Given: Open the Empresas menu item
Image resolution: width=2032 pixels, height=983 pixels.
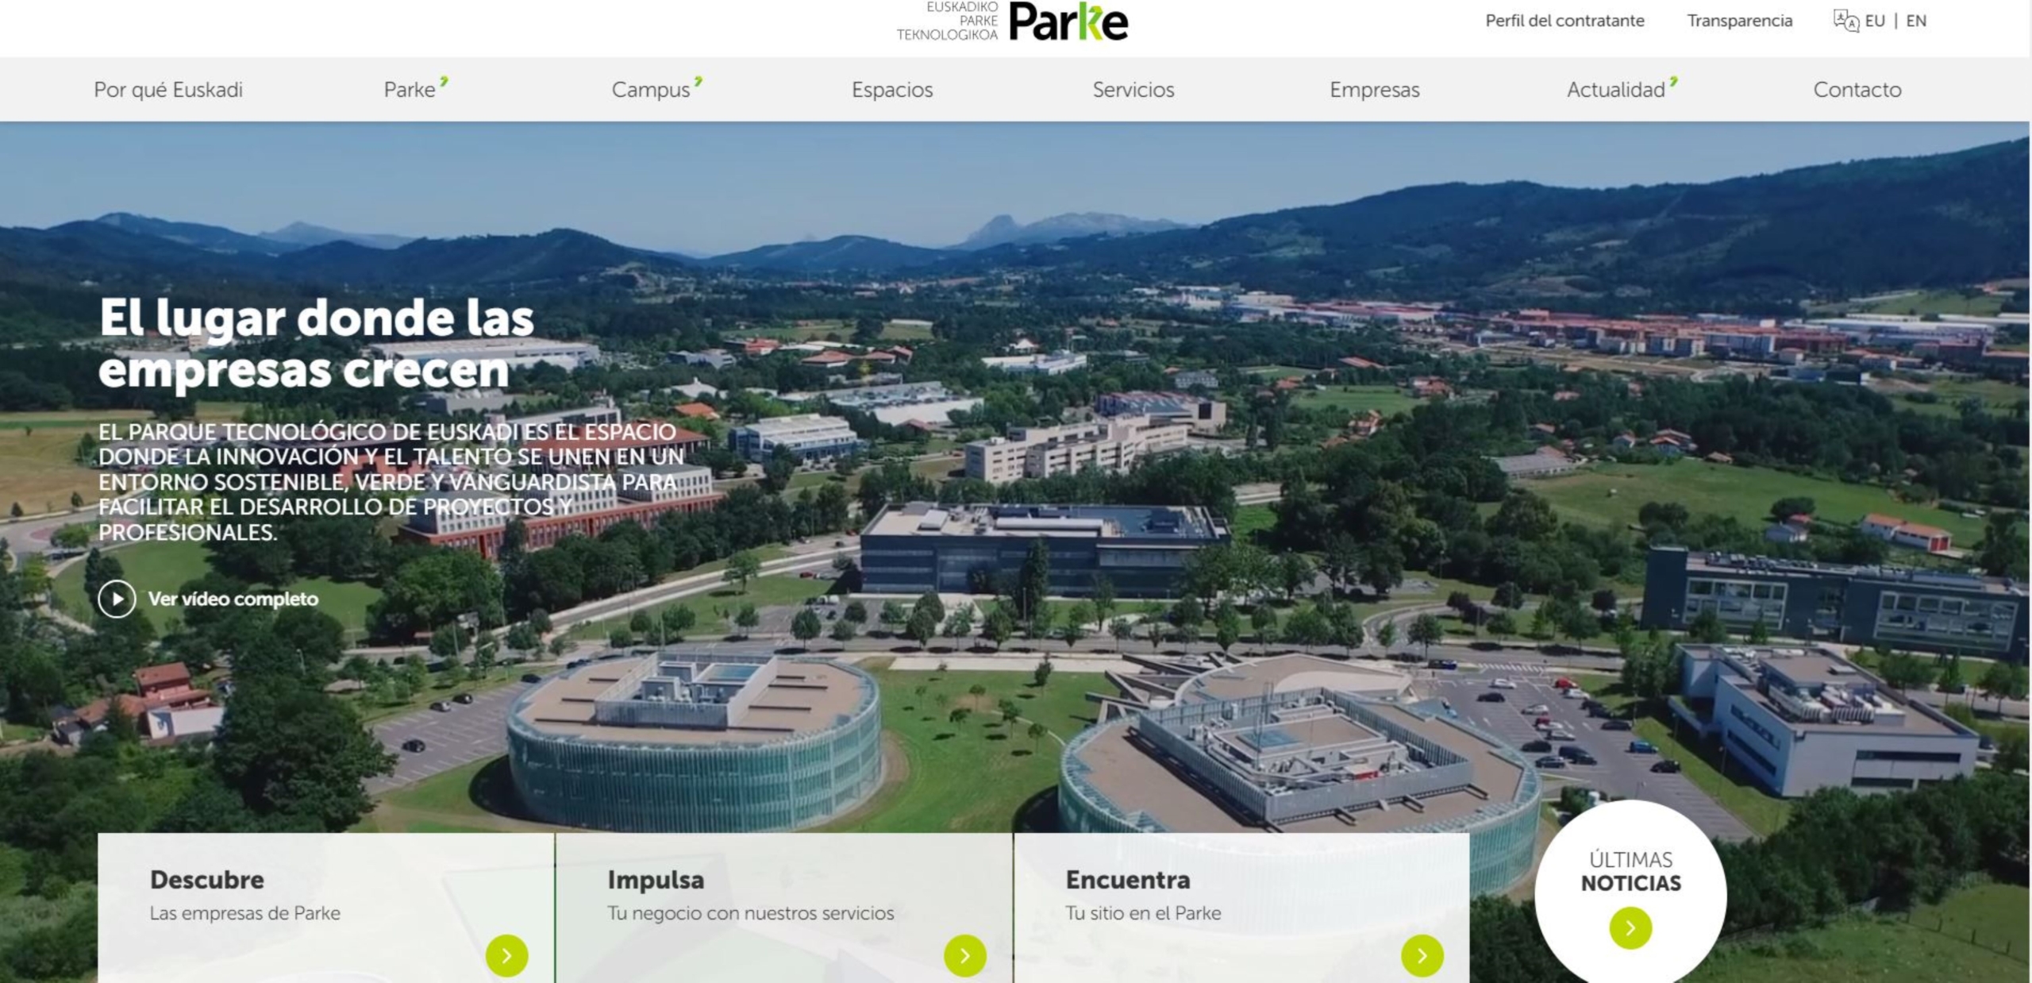Looking at the screenshot, I should coord(1375,90).
